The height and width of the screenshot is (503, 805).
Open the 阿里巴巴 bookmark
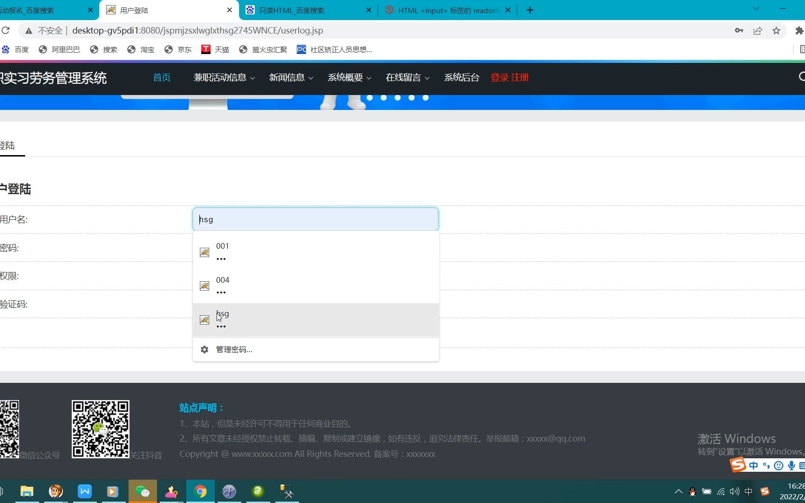59,49
